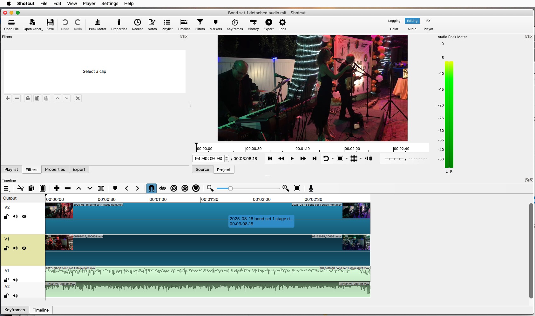This screenshot has width=535, height=316.
Task: Record audio with microphone icon
Action: click(x=311, y=188)
